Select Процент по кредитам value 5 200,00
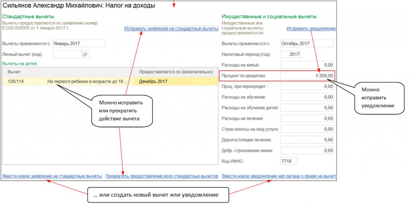This screenshot has width=411, height=207. click(307, 75)
